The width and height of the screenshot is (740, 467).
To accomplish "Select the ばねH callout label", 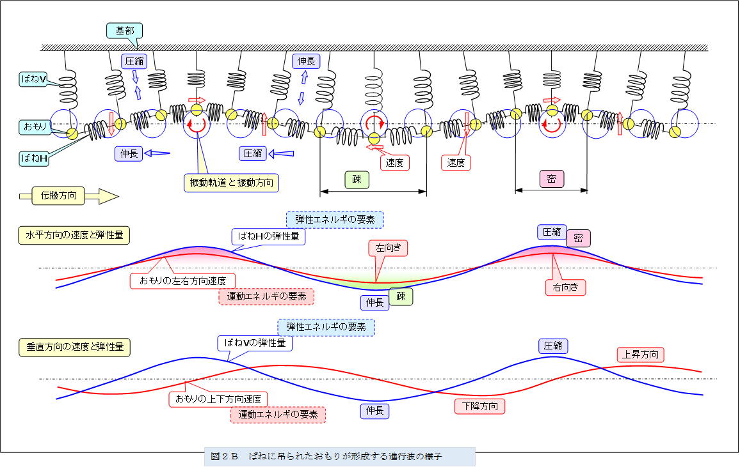I will (x=34, y=158).
